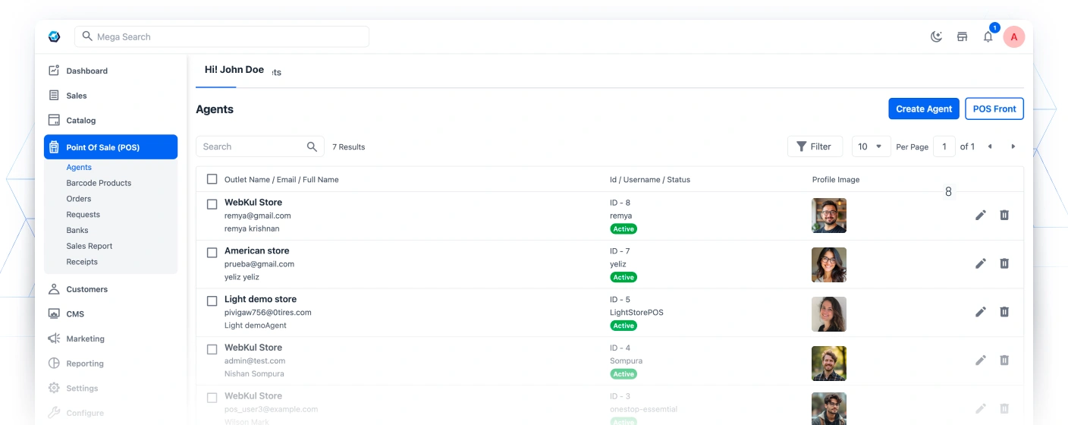Open the POS Front button

pyautogui.click(x=994, y=109)
